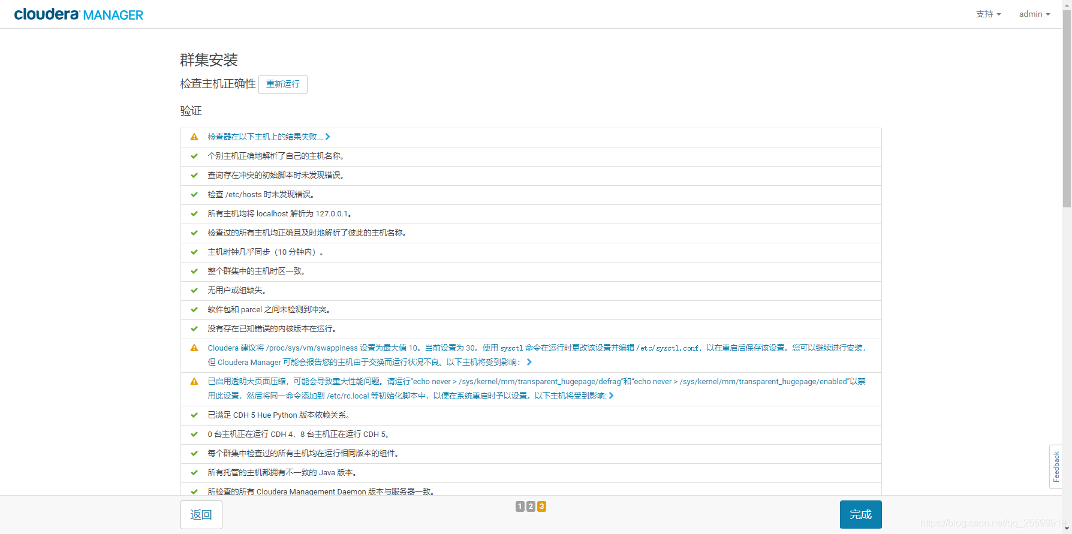Click check icon beside 无用户或组缺失
Screen dimensions: 1072x534
[194, 291]
